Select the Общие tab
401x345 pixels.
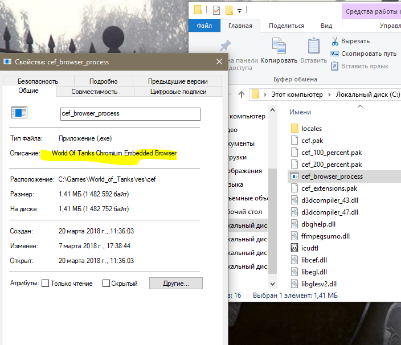click(x=28, y=91)
